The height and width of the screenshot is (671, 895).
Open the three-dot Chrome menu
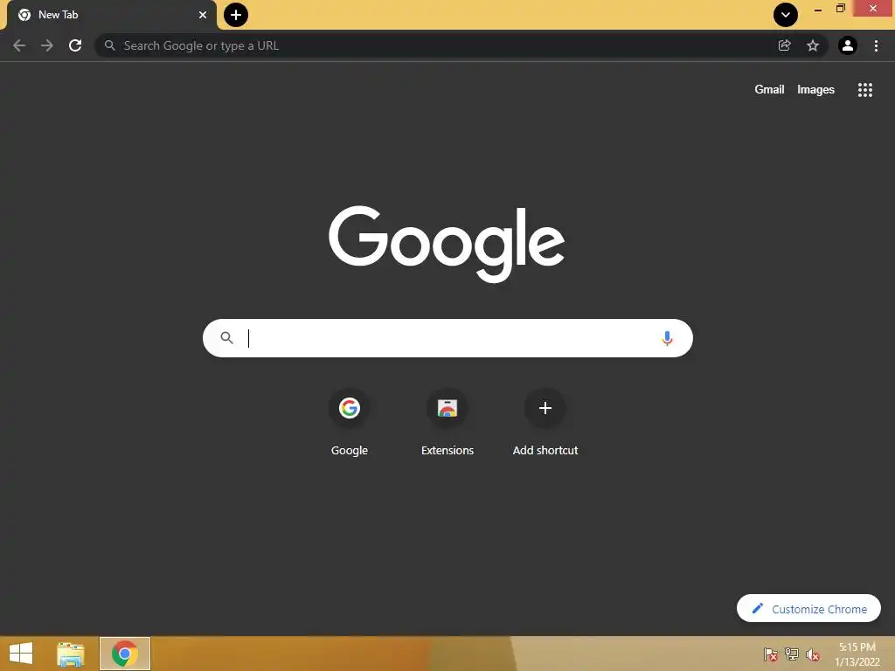point(876,45)
